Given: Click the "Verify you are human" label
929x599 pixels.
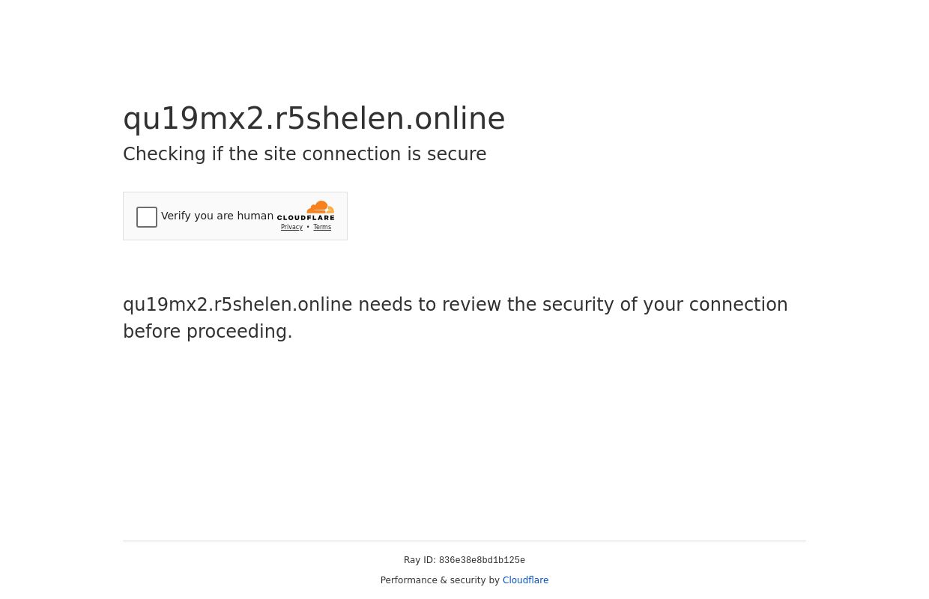Looking at the screenshot, I should (217, 216).
